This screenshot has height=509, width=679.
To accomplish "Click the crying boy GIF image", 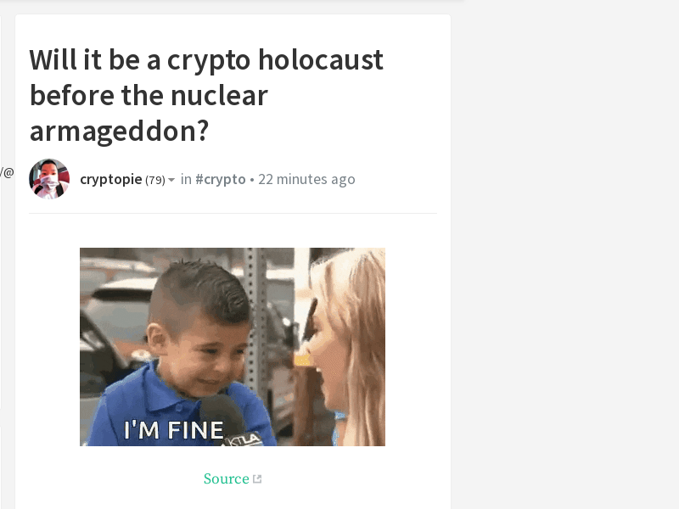I will (x=233, y=347).
